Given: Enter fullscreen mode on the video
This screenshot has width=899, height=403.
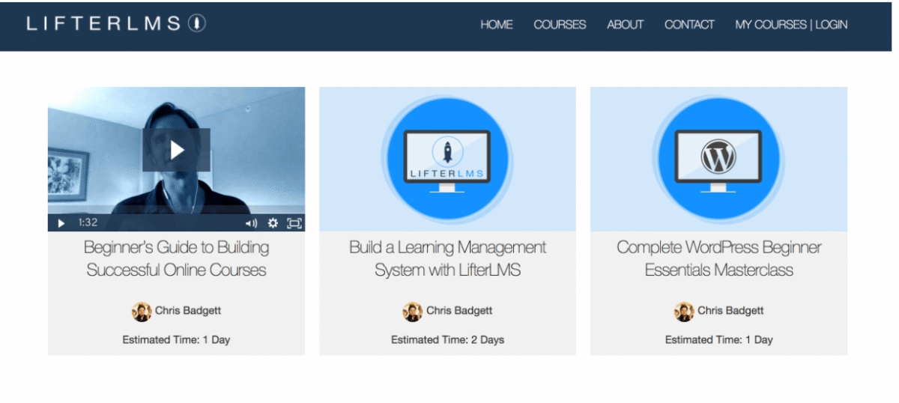Looking at the screenshot, I should pos(294,223).
